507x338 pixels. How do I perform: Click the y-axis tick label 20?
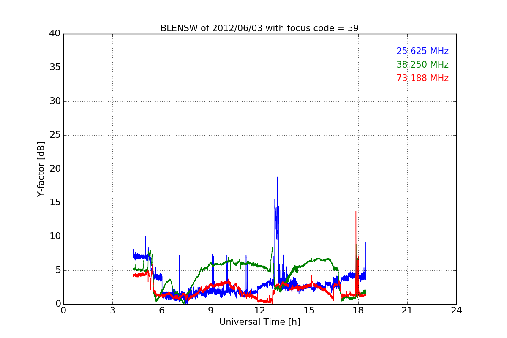point(55,169)
